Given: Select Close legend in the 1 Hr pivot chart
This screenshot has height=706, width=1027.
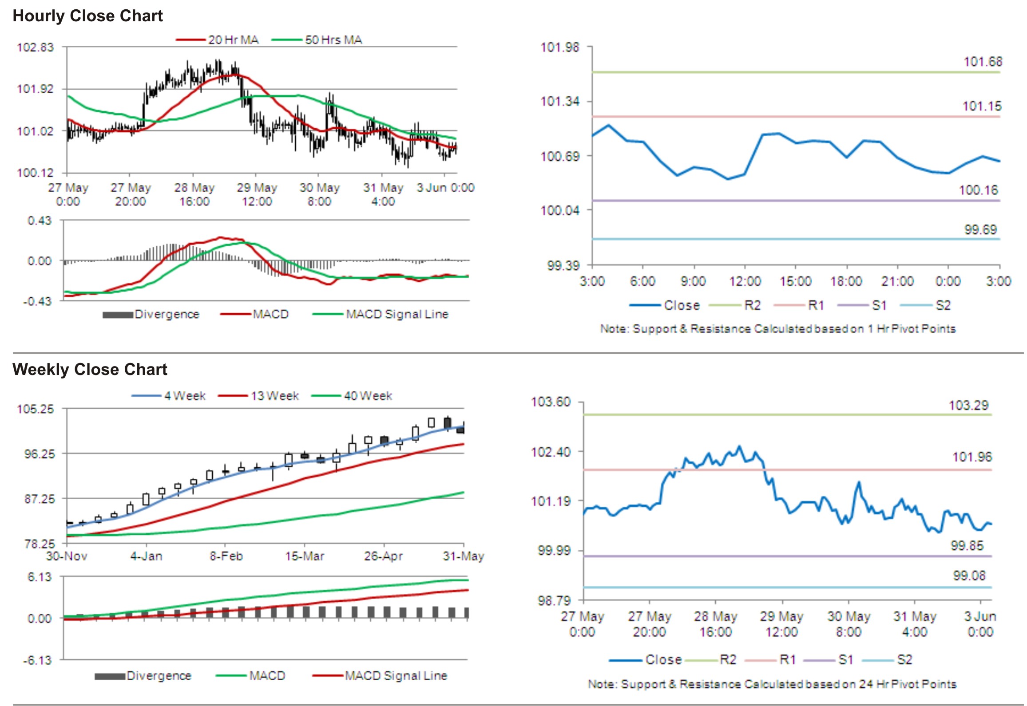Looking at the screenshot, I should coord(664,305).
